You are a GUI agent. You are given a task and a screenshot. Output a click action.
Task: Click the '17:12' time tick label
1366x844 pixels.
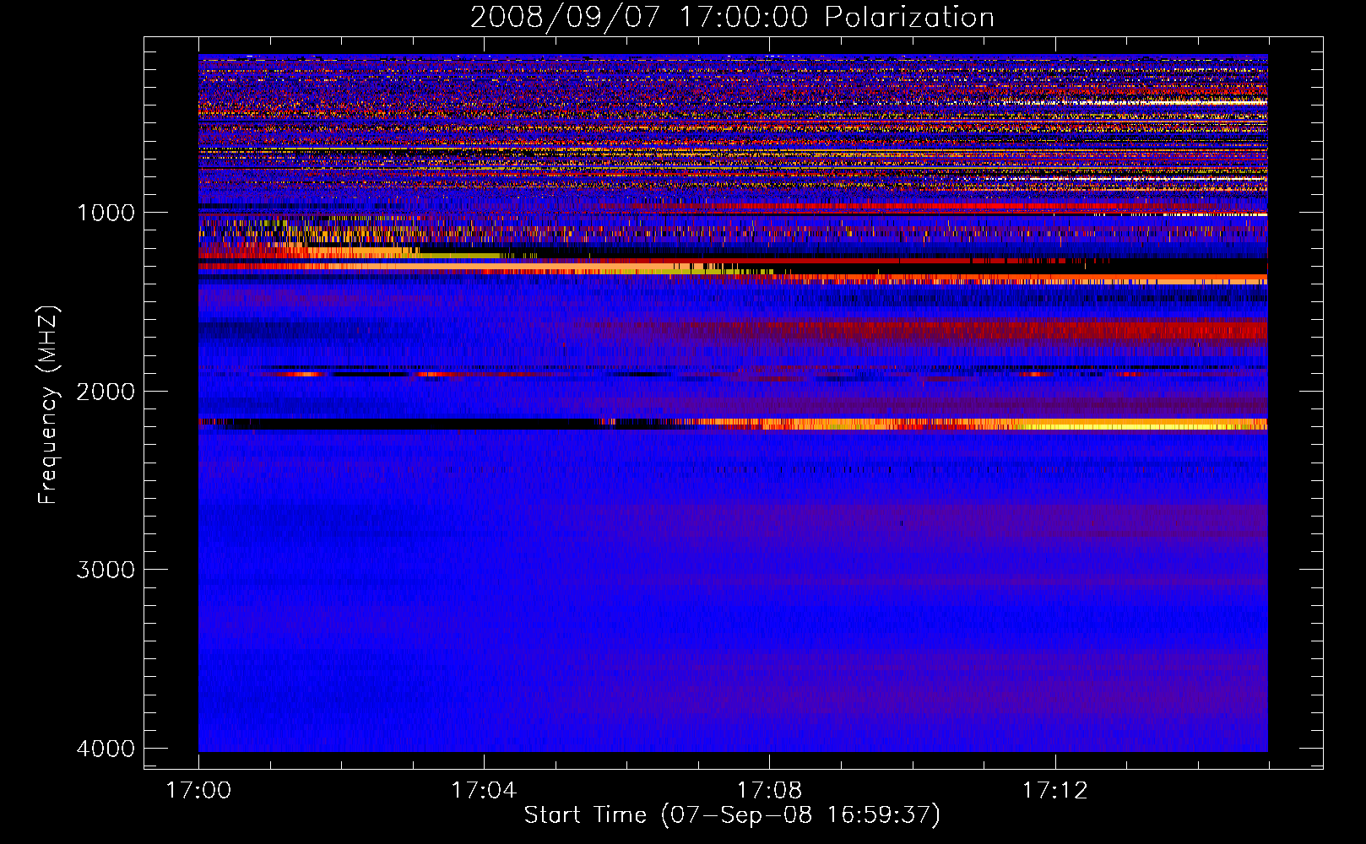point(1055,791)
